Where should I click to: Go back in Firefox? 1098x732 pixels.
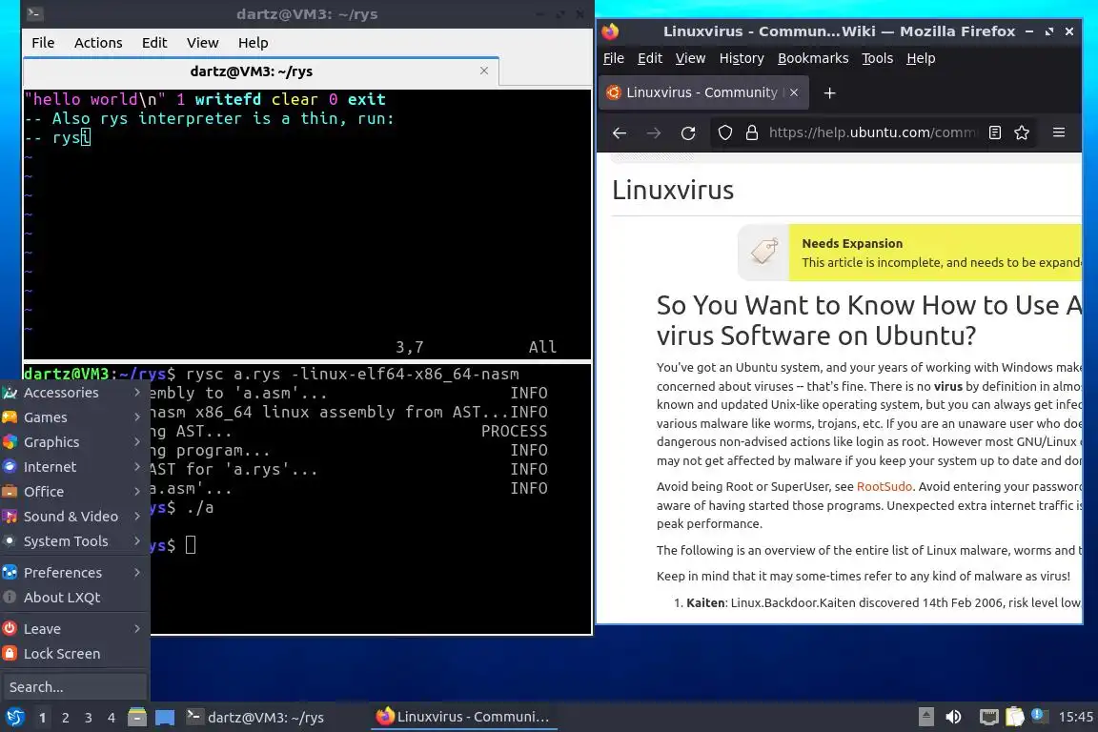(619, 133)
